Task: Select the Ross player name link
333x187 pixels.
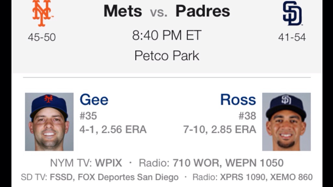Action: click(x=238, y=100)
